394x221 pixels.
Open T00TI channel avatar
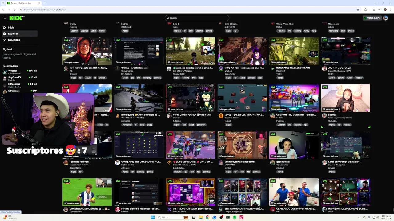tap(324, 69)
